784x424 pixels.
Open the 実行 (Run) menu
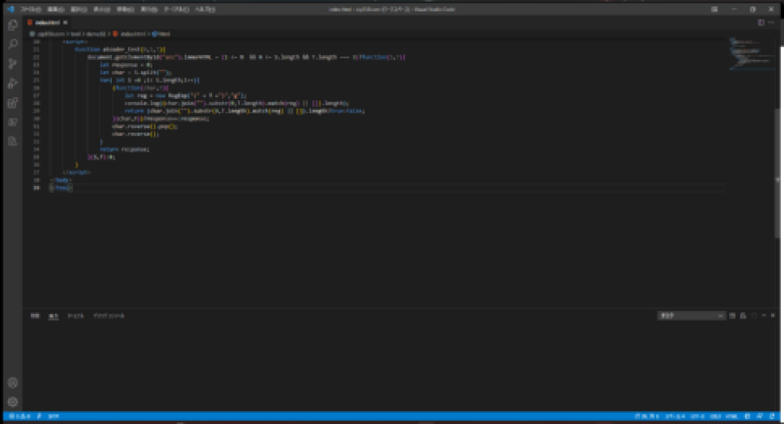tap(149, 9)
